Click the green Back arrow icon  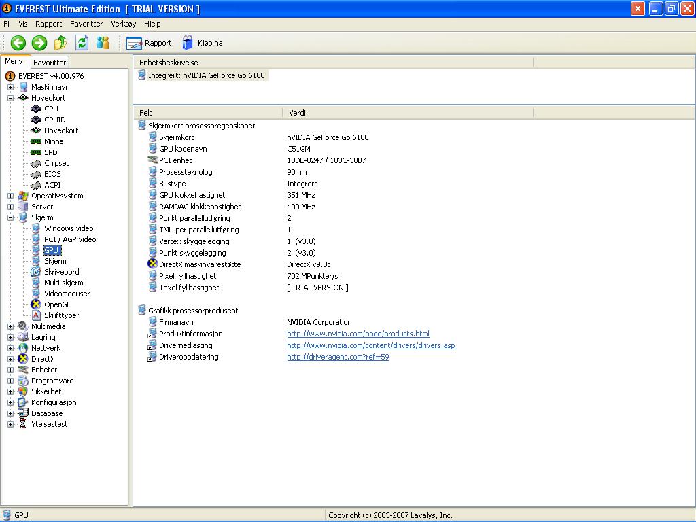[x=18, y=43]
